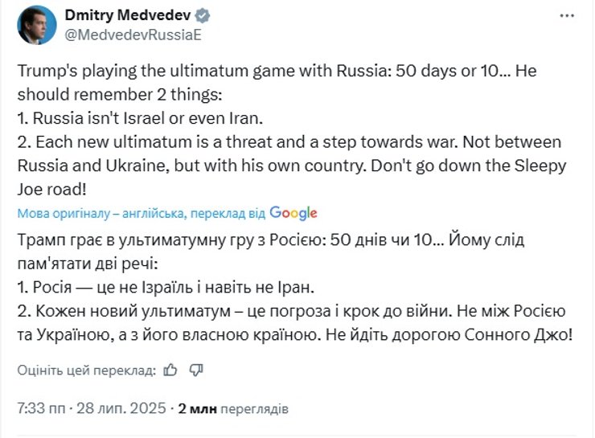Click the Google logo
595x438 pixels.
293,213
